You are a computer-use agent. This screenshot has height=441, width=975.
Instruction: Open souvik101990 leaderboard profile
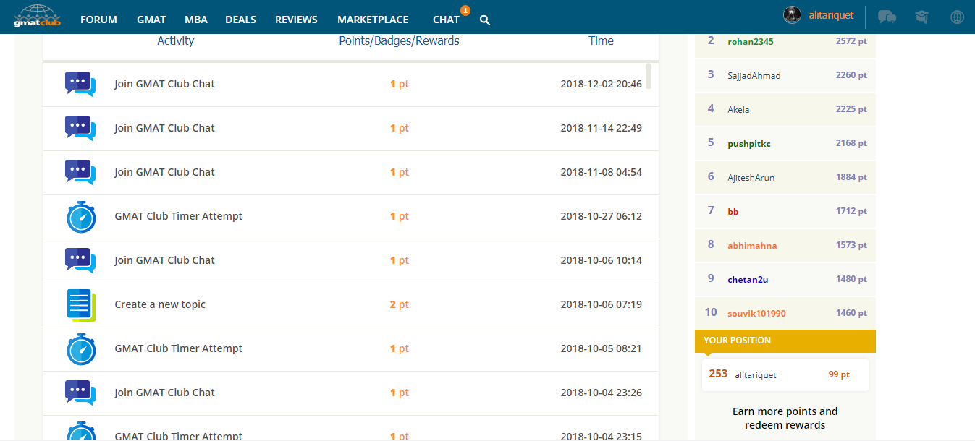pyautogui.click(x=756, y=313)
